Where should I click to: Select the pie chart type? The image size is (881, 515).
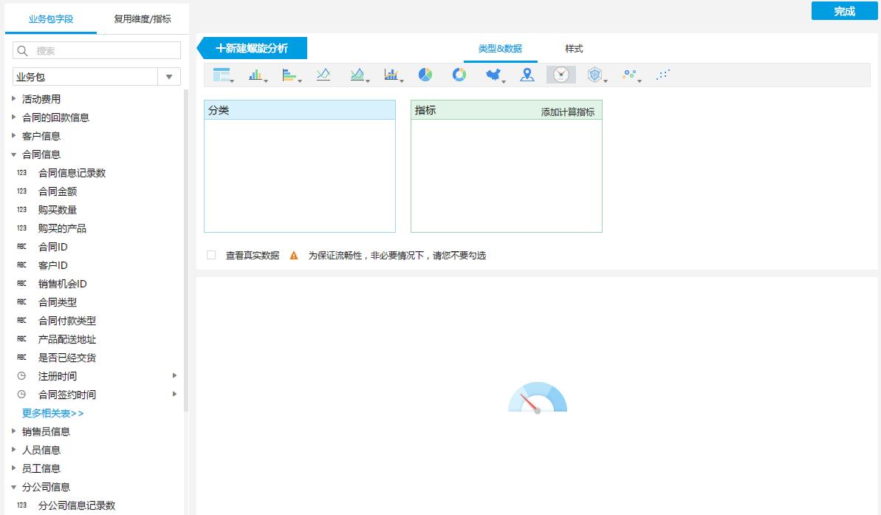click(x=426, y=75)
